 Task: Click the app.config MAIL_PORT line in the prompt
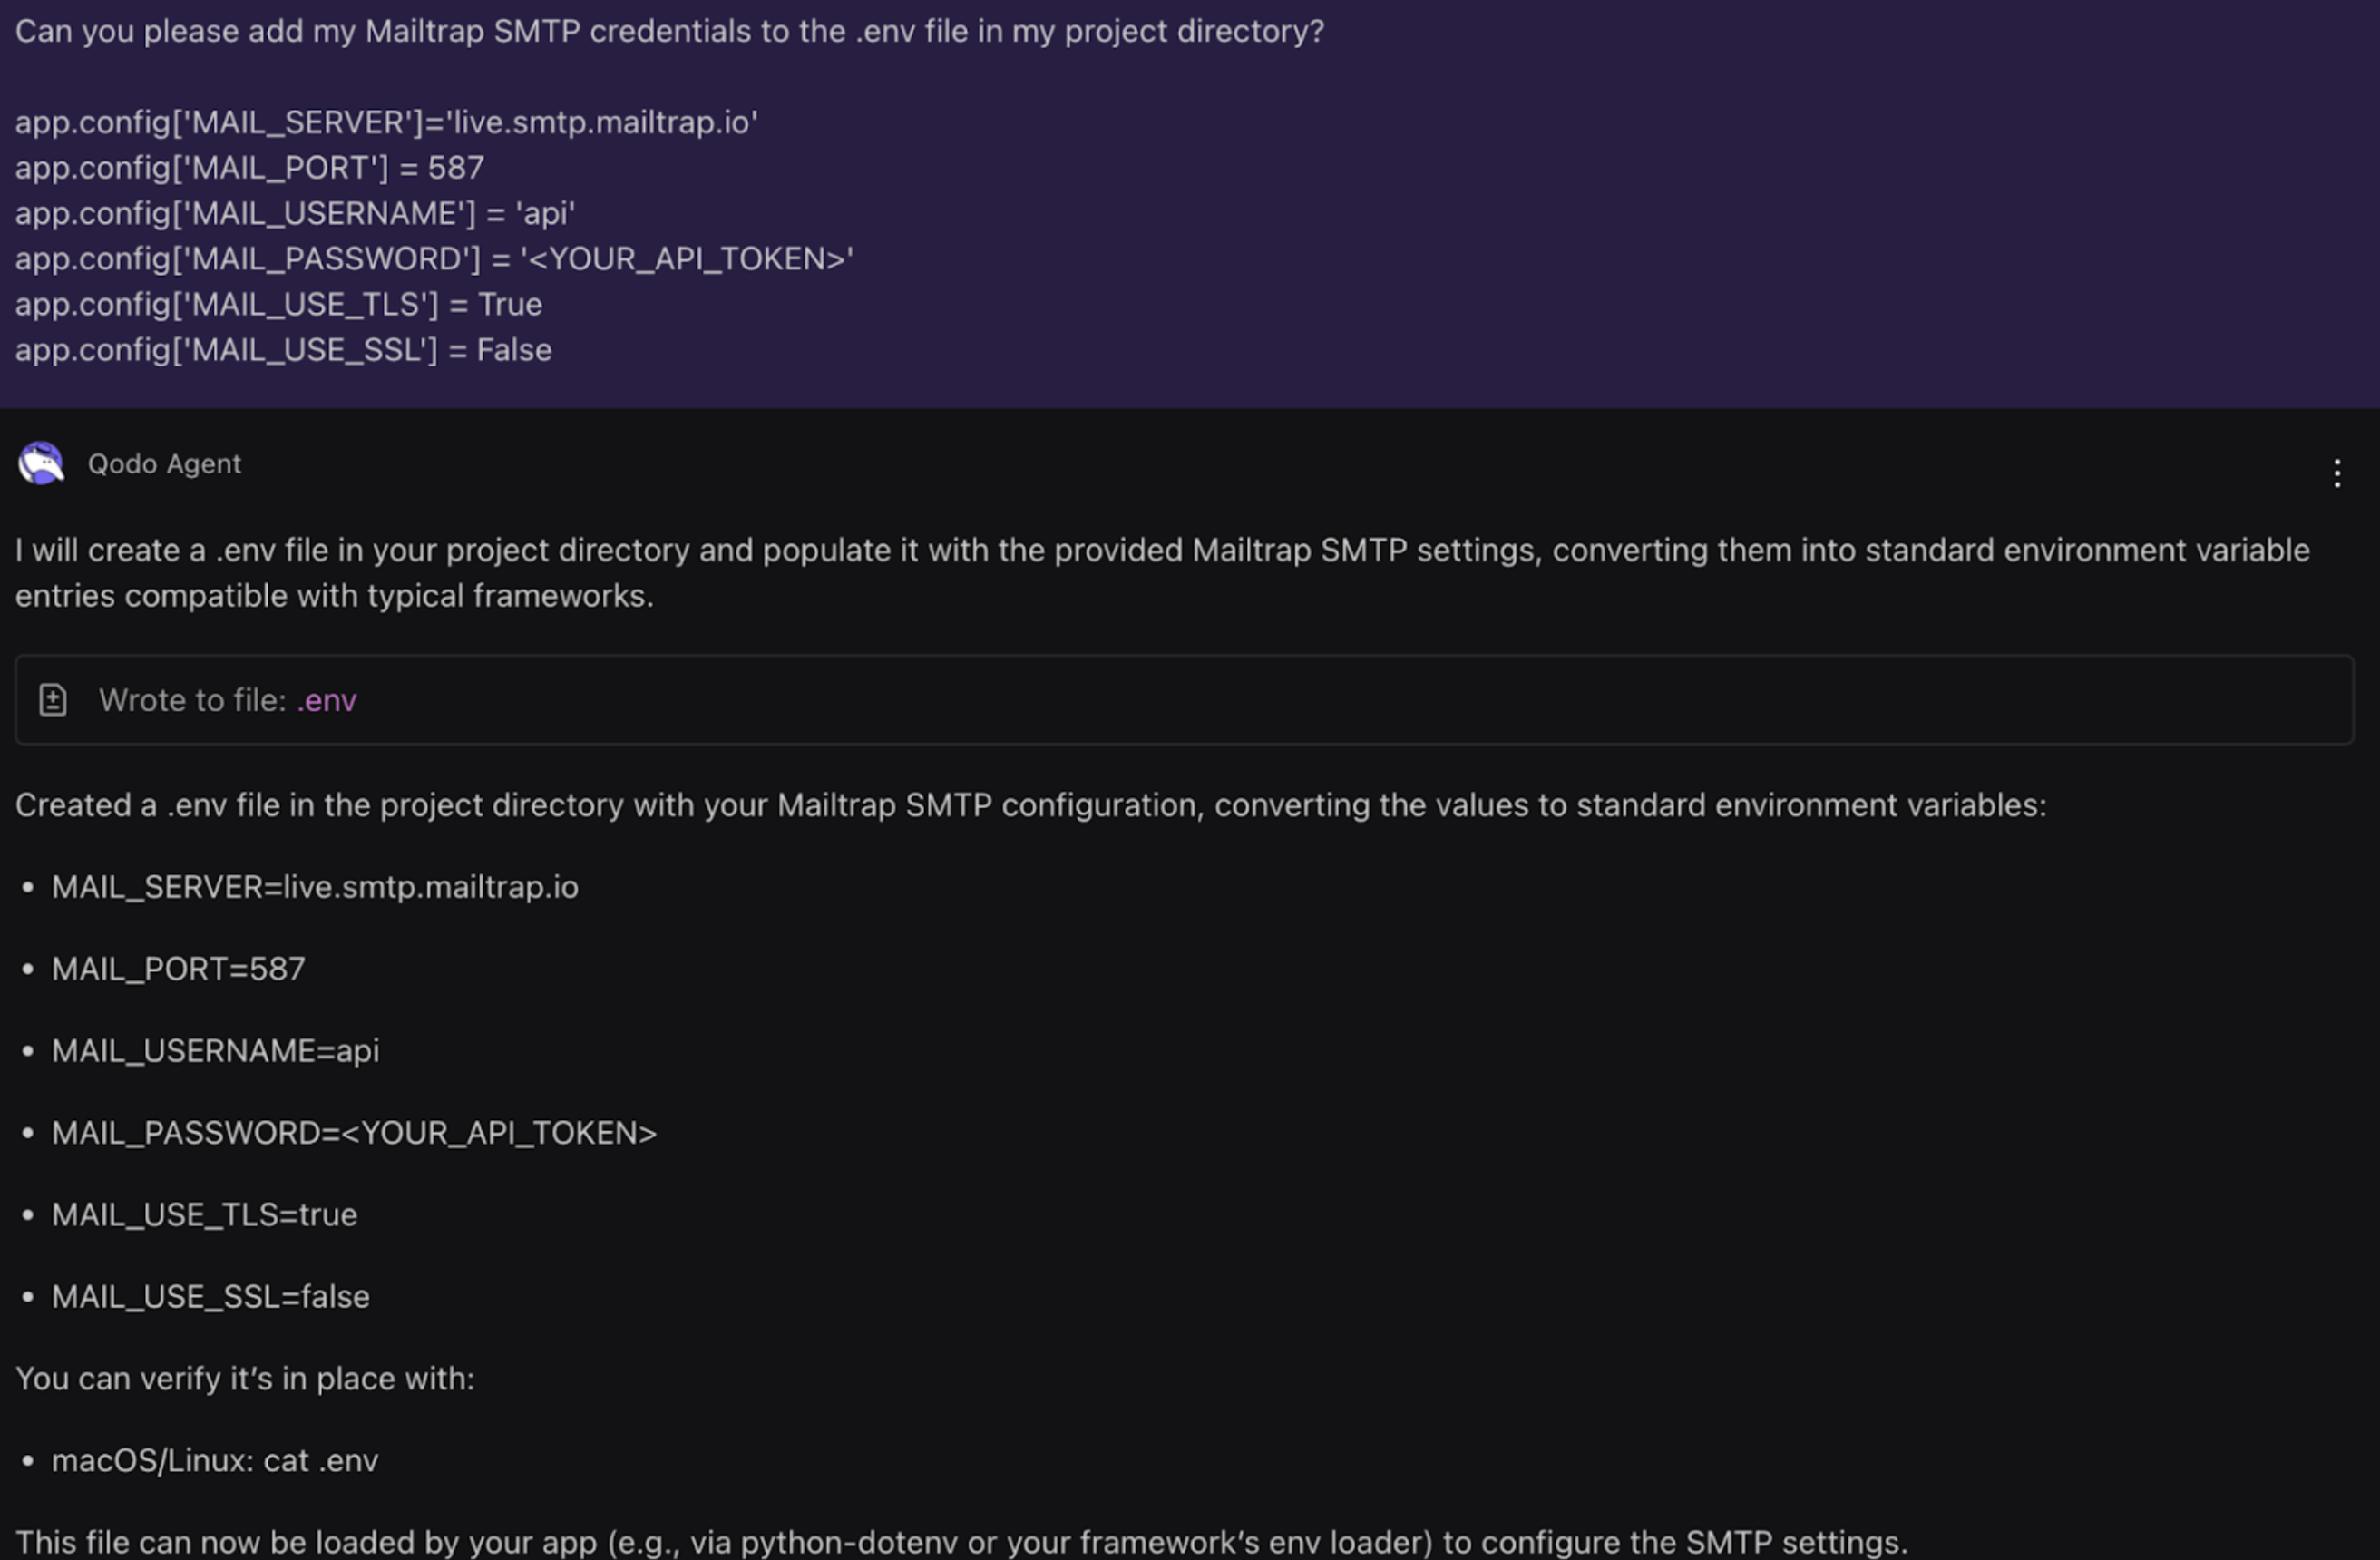[249, 168]
